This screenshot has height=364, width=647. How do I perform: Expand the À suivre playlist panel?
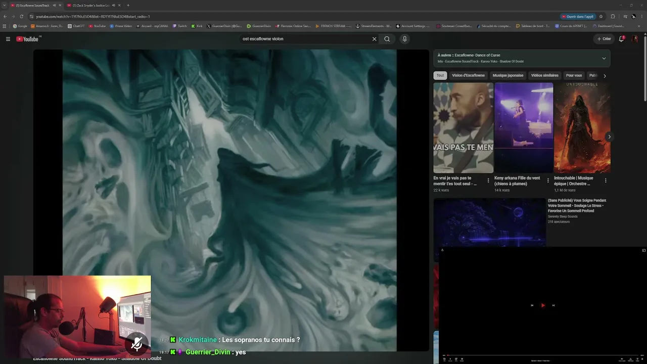(x=604, y=58)
